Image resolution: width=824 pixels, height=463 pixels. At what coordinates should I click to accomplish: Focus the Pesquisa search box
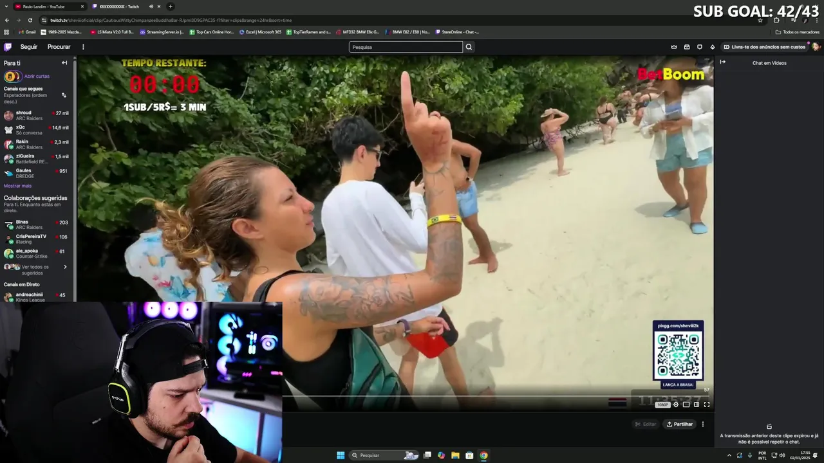click(406, 47)
